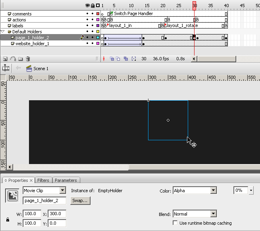Click the aspect ratio lock icon
The image size is (260, 231).
pyautogui.click(x=8, y=220)
